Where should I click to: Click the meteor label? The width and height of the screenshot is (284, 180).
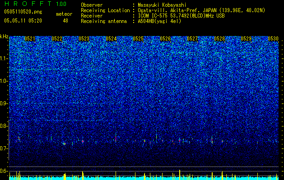pos(64,14)
